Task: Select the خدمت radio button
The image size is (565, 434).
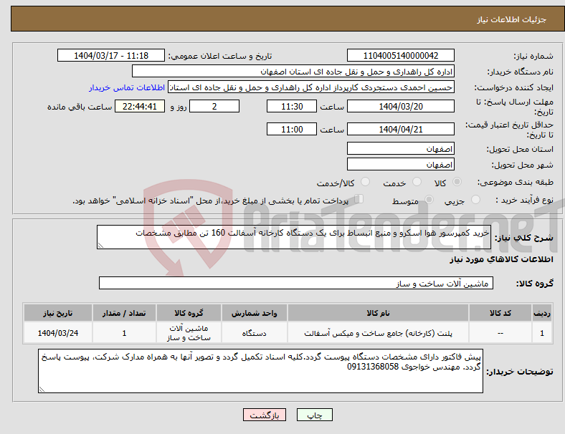Action: click(417, 182)
